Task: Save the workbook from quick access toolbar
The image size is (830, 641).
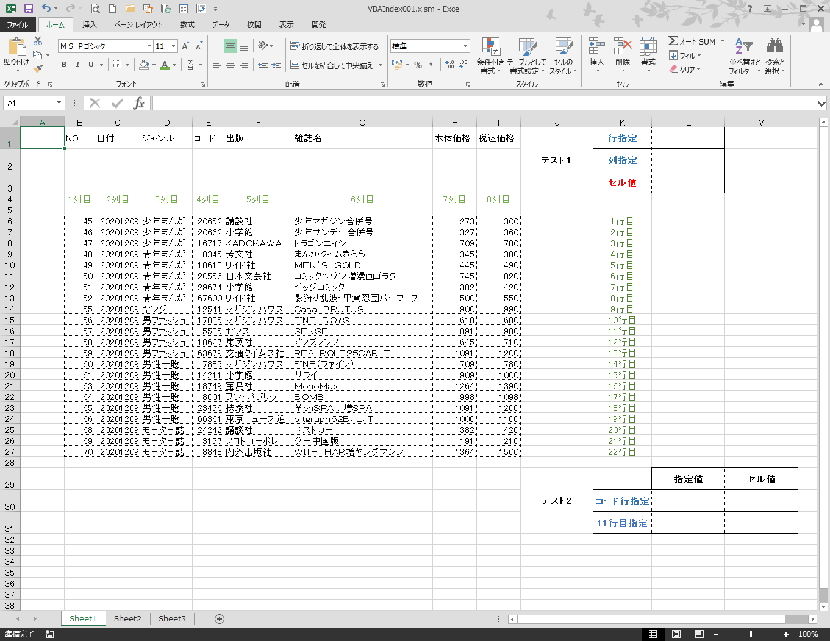Action: [x=29, y=9]
